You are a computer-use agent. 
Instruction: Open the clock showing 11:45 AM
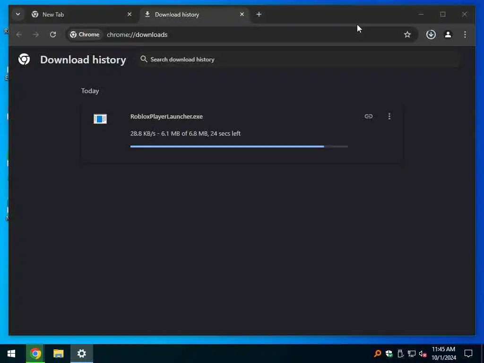coord(443,354)
